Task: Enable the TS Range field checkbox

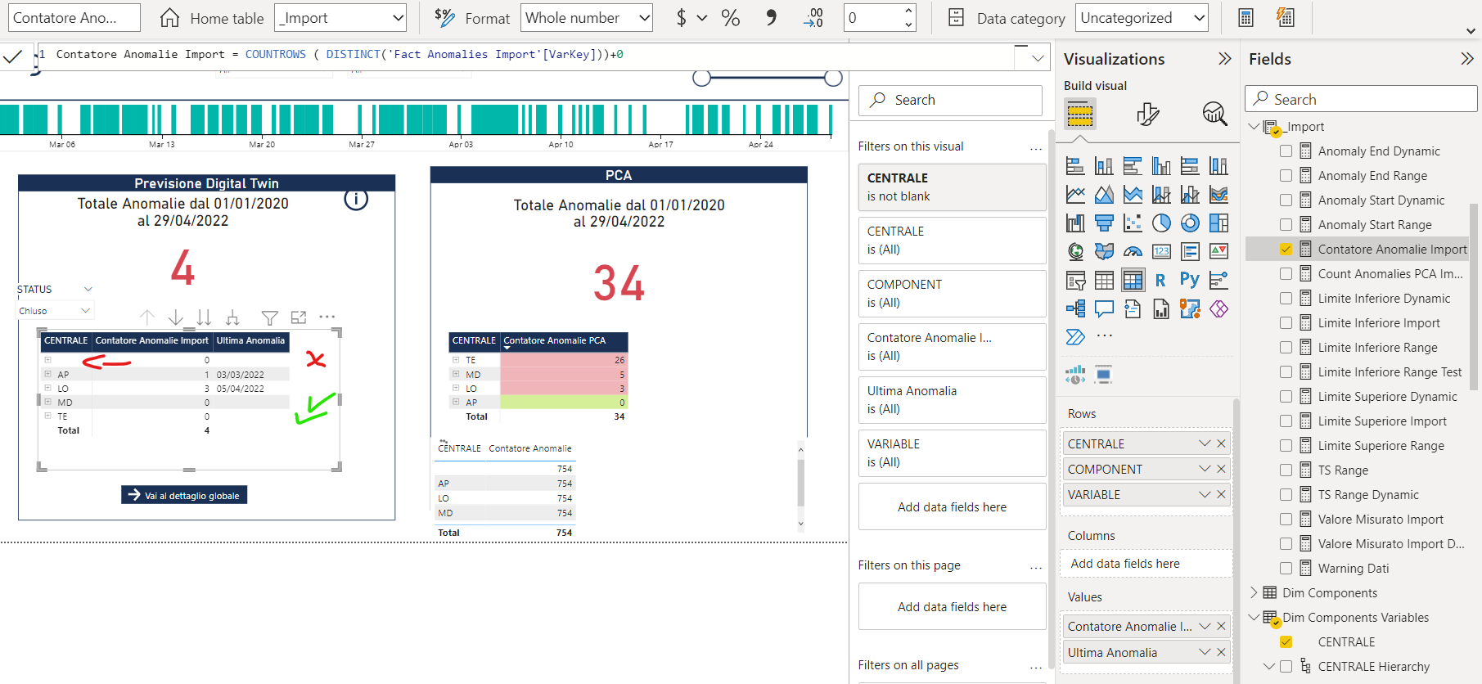Action: click(1286, 470)
